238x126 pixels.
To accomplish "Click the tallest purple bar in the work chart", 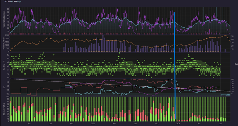I will (x=103, y=43).
